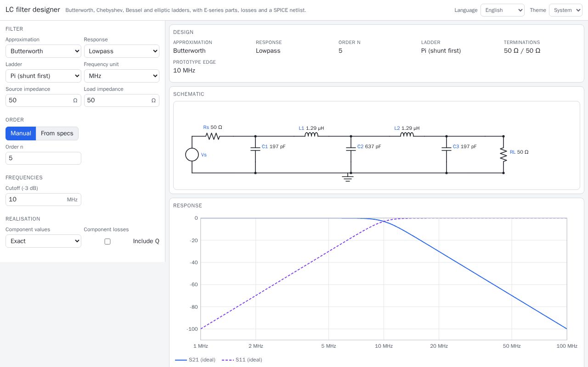Click the C2 637 pF value label
This screenshot has height=367, width=588.
point(369,147)
